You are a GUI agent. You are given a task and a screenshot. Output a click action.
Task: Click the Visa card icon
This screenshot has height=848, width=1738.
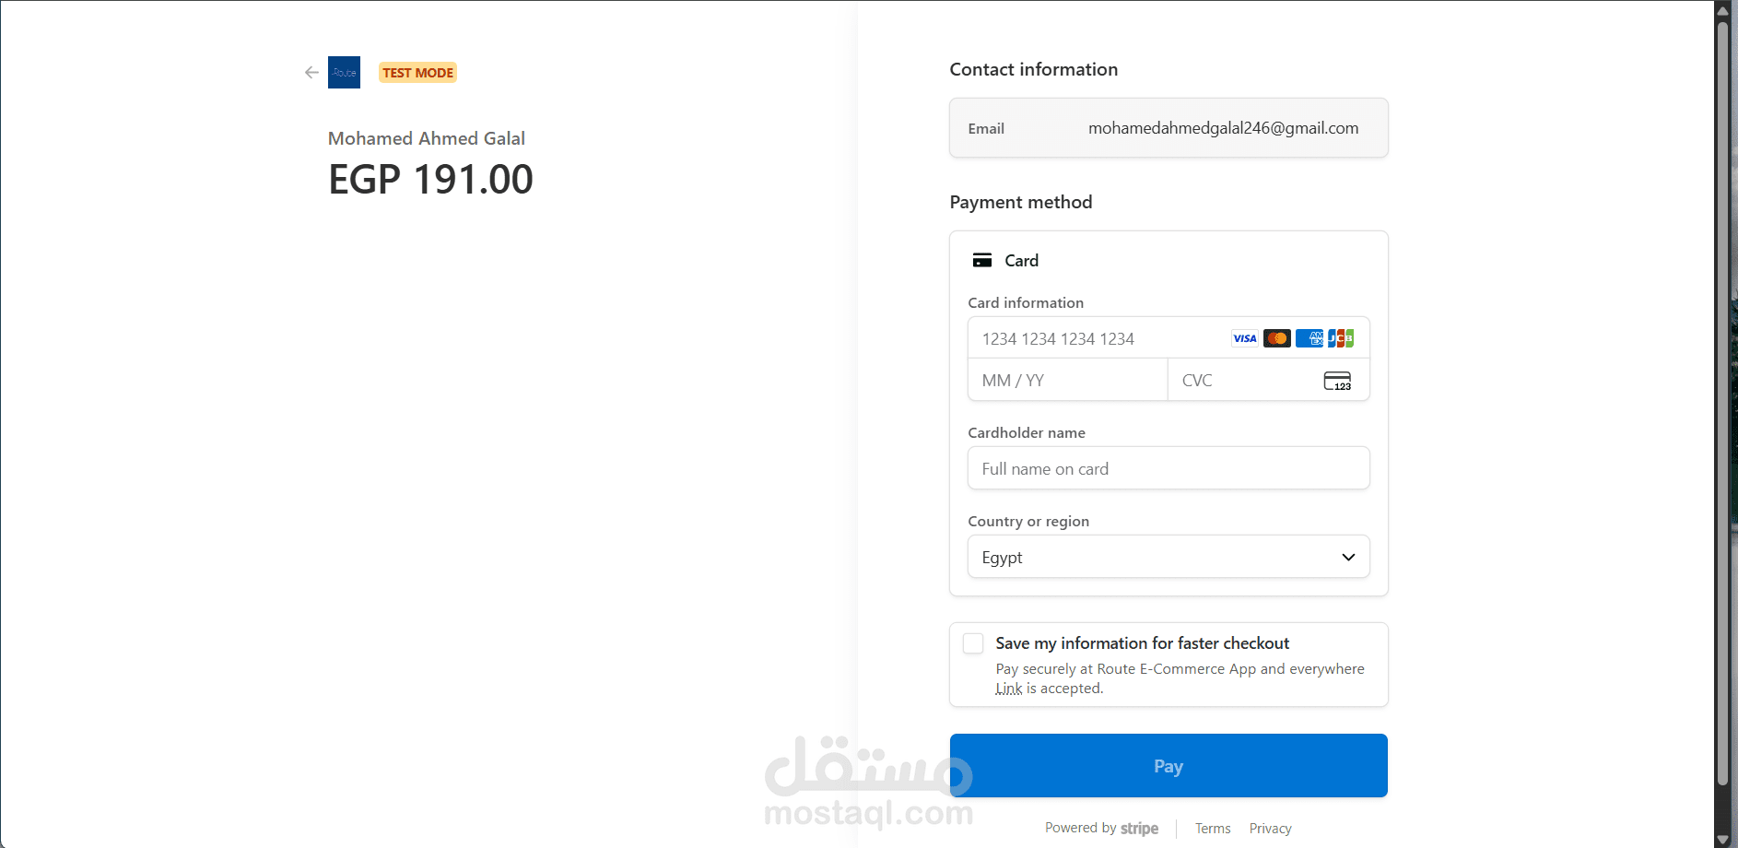1244,338
